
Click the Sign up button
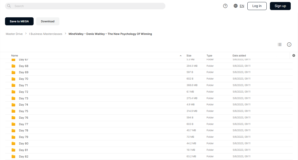(x=280, y=6)
